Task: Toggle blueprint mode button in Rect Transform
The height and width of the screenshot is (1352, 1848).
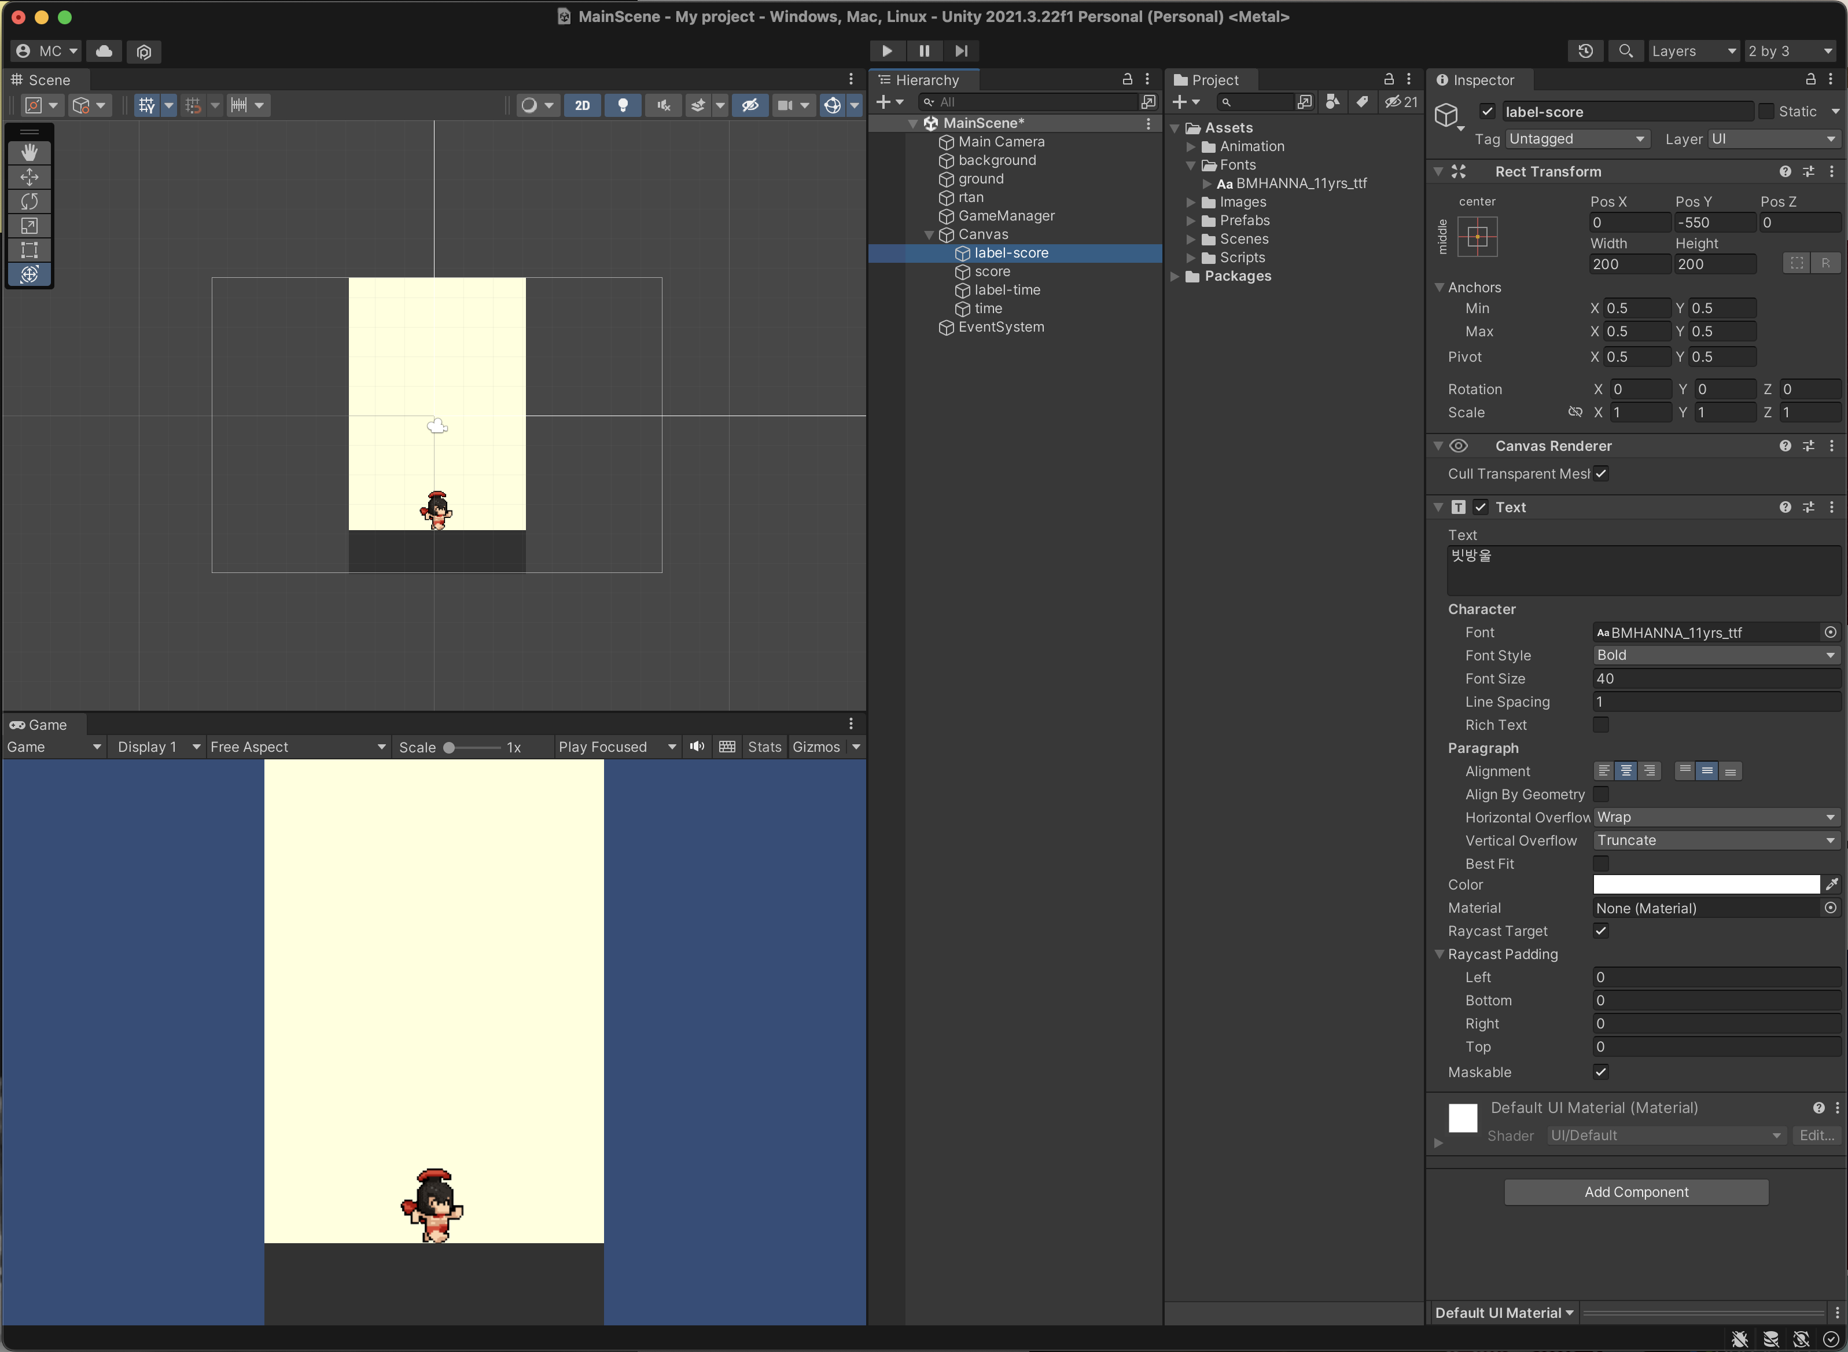Action: [1797, 263]
